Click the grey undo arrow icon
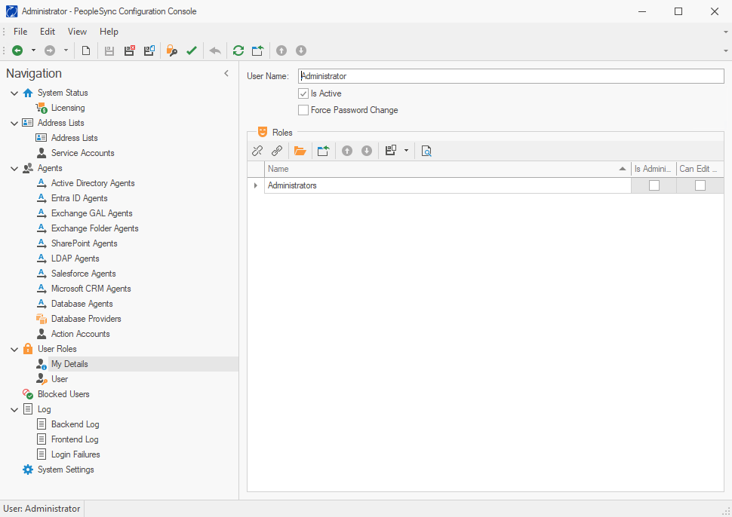732x517 pixels. point(215,50)
